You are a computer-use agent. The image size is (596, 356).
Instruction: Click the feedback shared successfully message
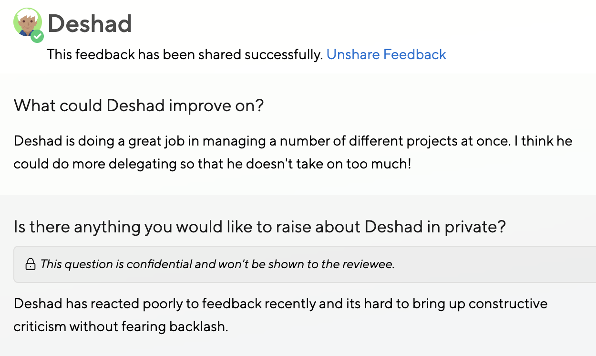pyautogui.click(x=185, y=54)
